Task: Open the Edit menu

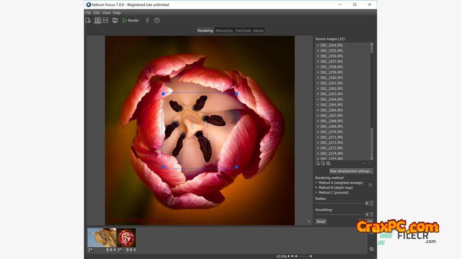Action: click(97, 13)
